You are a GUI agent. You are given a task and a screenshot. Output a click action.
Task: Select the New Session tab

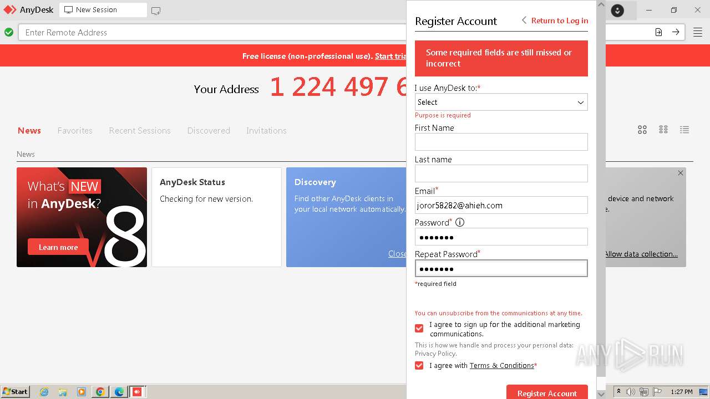(x=103, y=10)
